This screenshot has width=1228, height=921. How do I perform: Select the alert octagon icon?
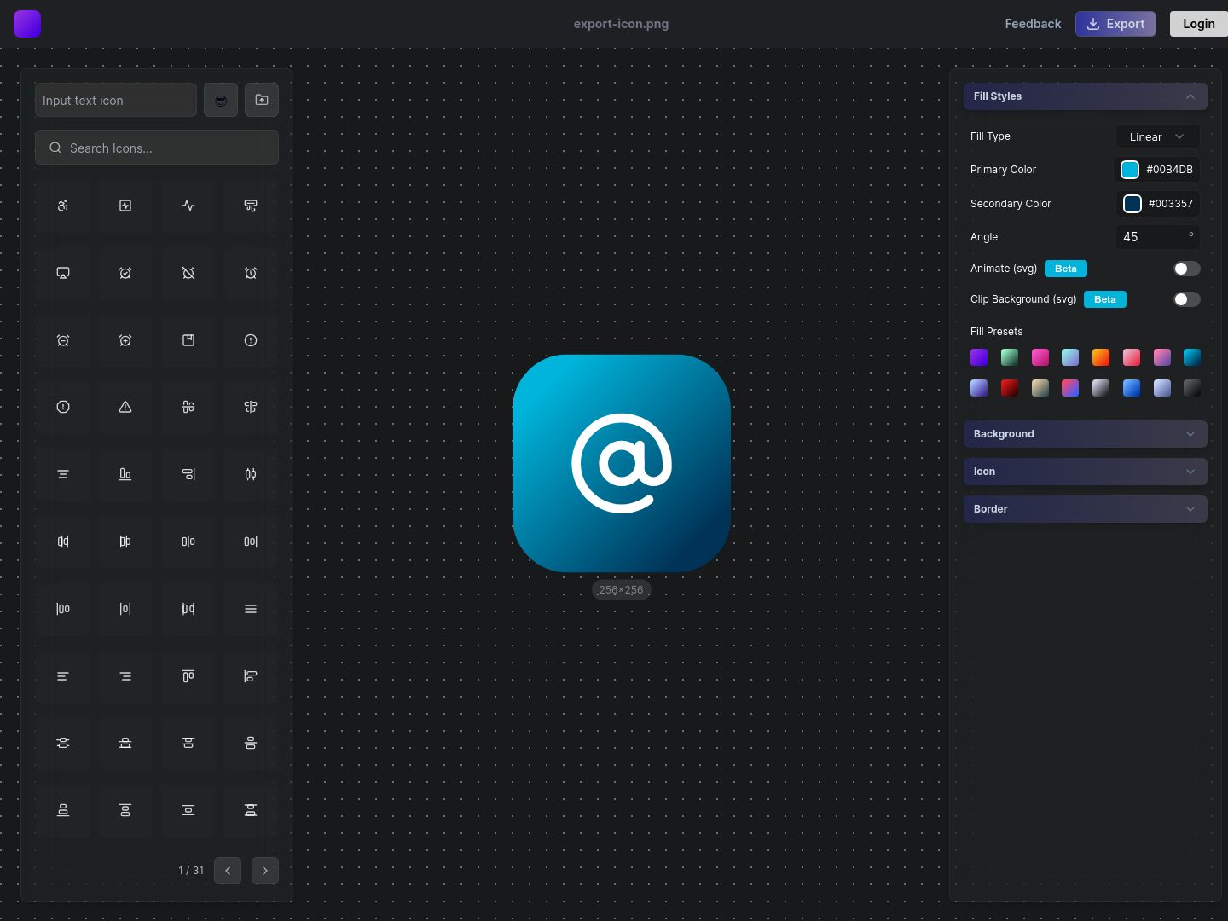tap(63, 407)
